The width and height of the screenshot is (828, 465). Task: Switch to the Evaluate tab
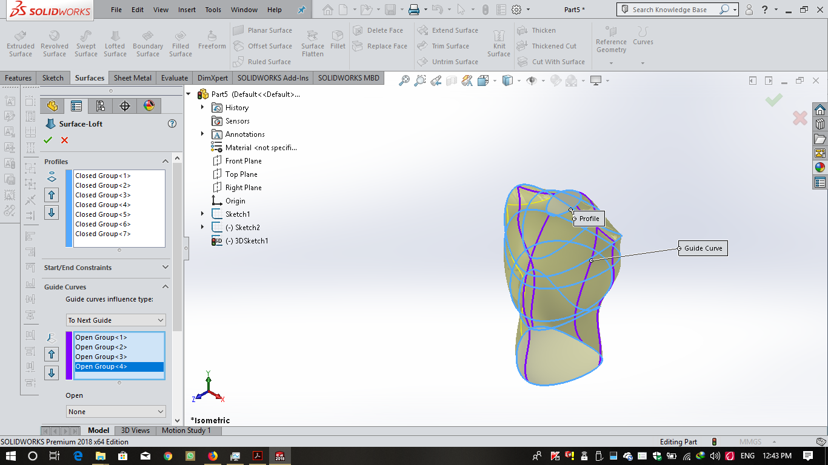coord(175,77)
